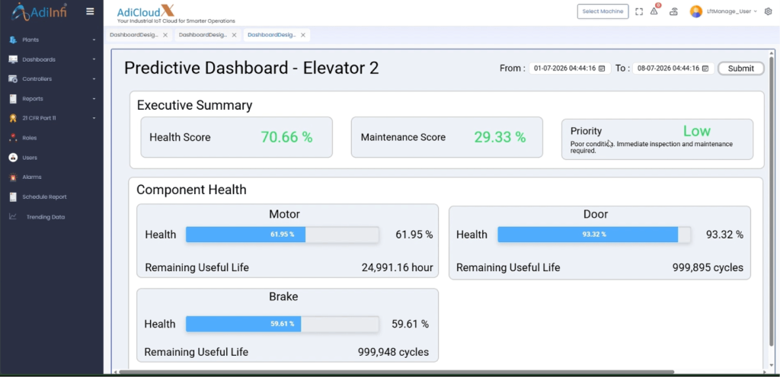Click the Plants sidebar icon

[13, 40]
